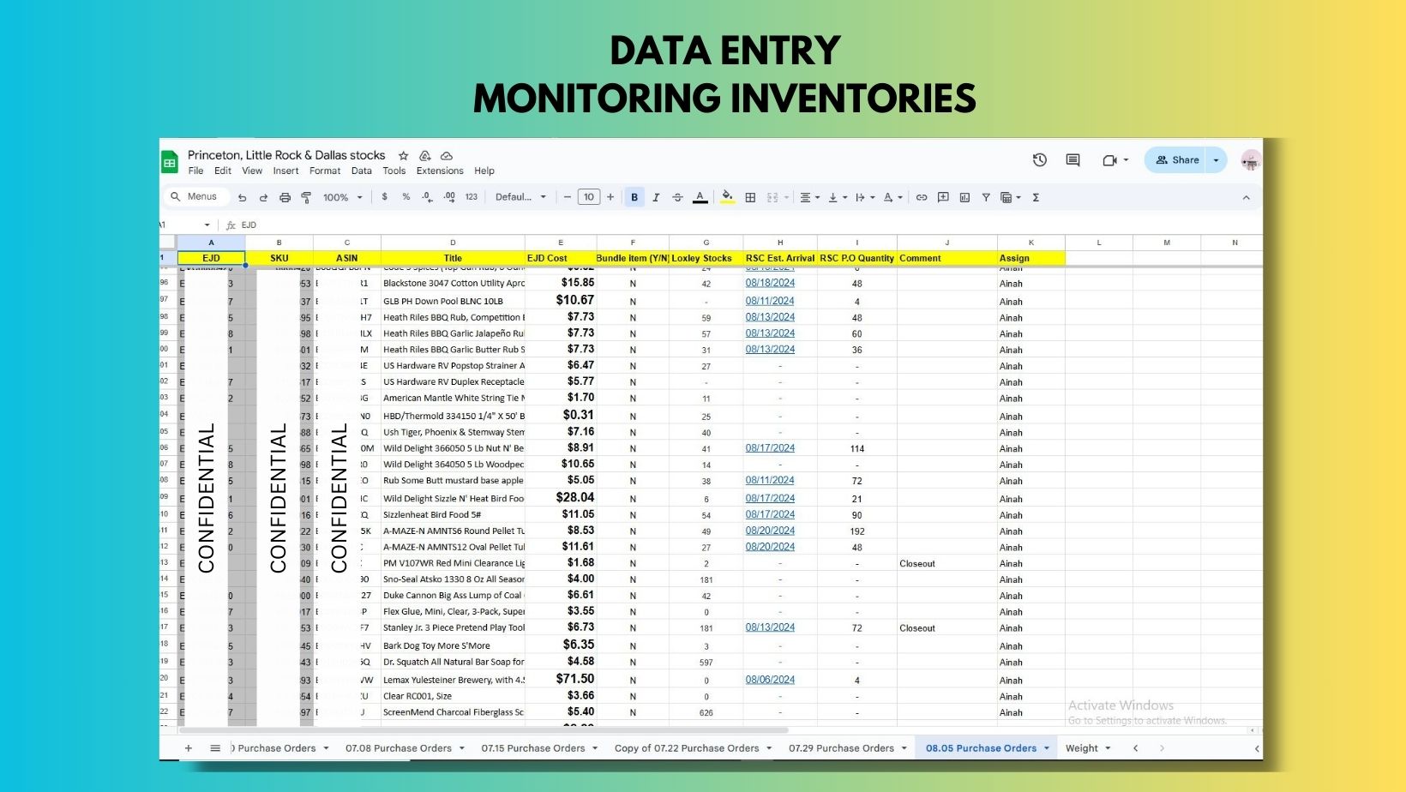Screen dimensions: 1406x792
Task: Create a filter
Action: coord(986,197)
